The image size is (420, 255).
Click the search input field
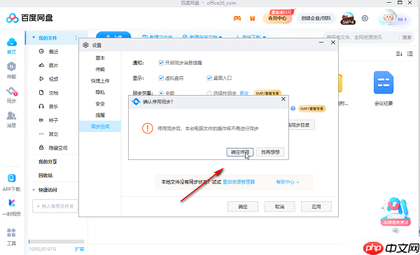[362, 38]
